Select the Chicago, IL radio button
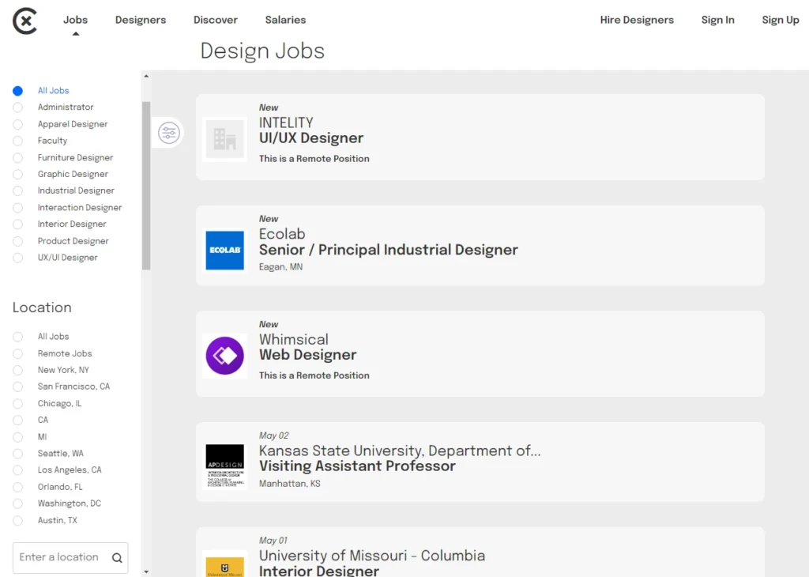This screenshot has height=577, width=809. [17, 404]
